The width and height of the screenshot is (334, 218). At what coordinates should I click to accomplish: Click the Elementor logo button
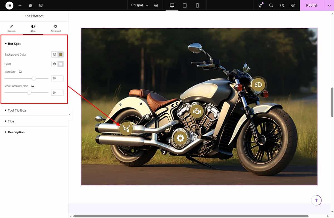9,5
